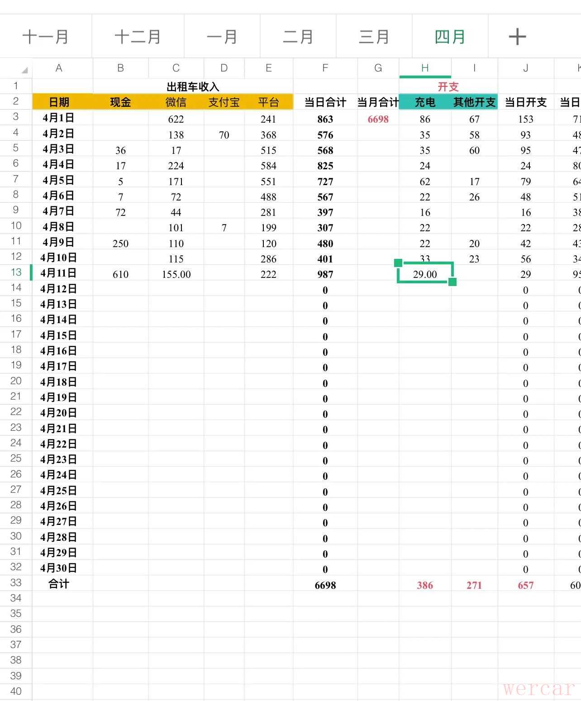Select the active 四月 sheet tab
The image size is (581, 701).
click(450, 37)
